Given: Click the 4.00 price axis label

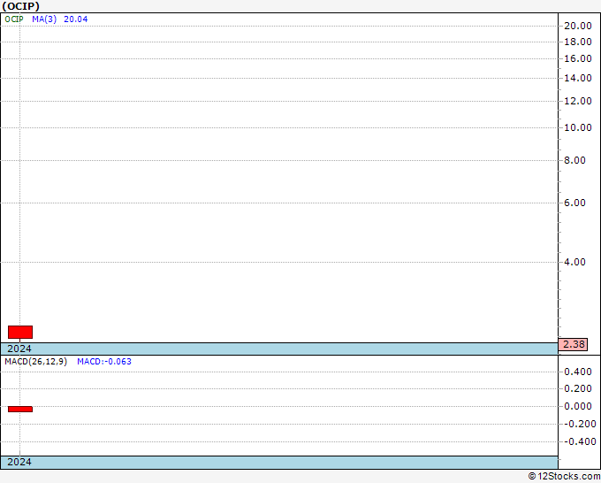Looking at the screenshot, I should 575,263.
